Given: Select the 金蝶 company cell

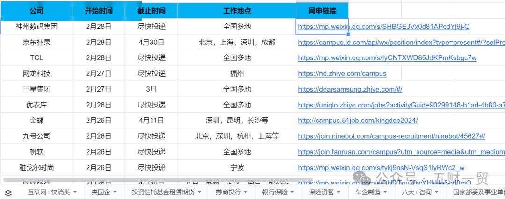Looking at the screenshot, I should (36, 121).
